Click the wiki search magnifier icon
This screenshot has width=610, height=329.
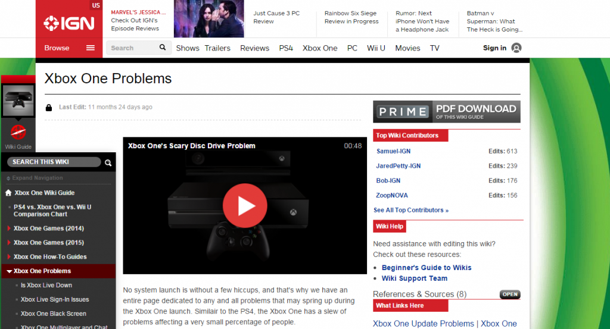[x=108, y=162]
